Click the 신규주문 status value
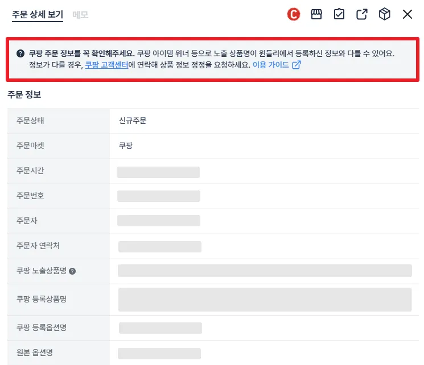This screenshot has height=365, width=424. coord(133,121)
